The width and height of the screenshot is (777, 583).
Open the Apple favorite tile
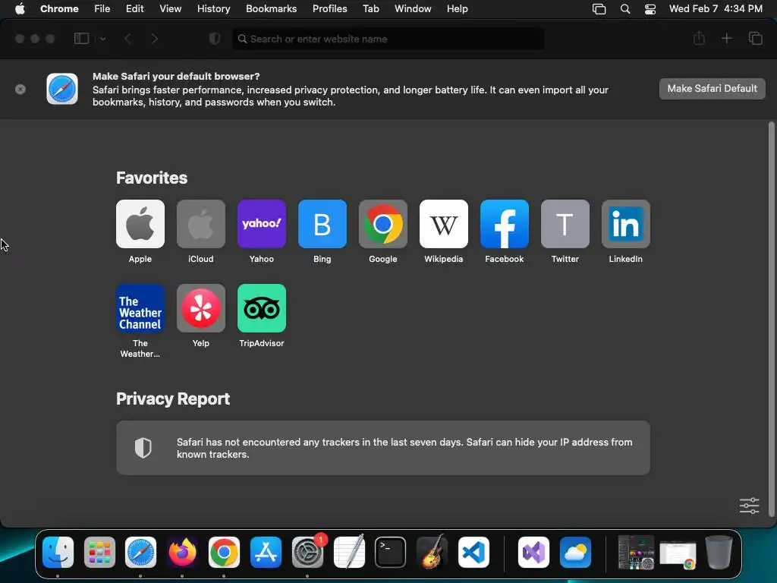140,224
